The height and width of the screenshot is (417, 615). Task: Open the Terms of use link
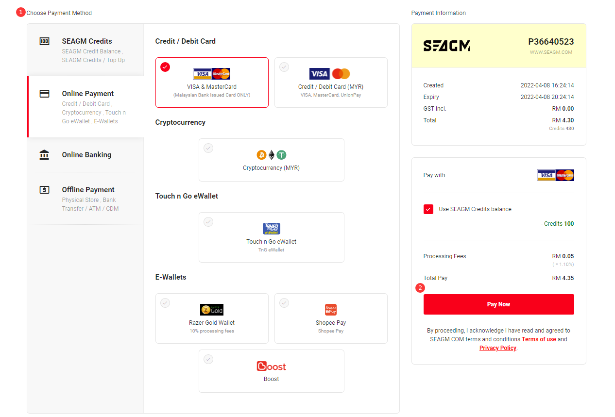(x=539, y=339)
